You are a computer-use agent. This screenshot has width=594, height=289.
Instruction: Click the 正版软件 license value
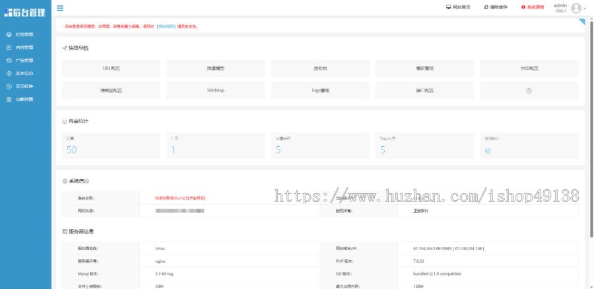pyautogui.click(x=420, y=211)
